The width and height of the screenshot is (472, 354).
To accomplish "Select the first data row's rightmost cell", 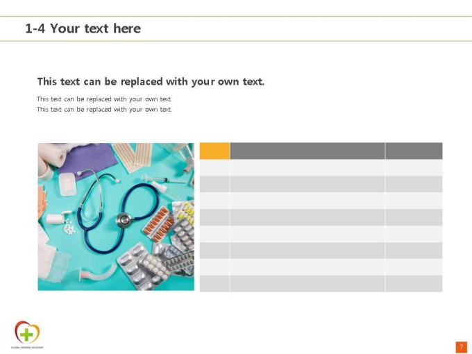I will click(414, 168).
